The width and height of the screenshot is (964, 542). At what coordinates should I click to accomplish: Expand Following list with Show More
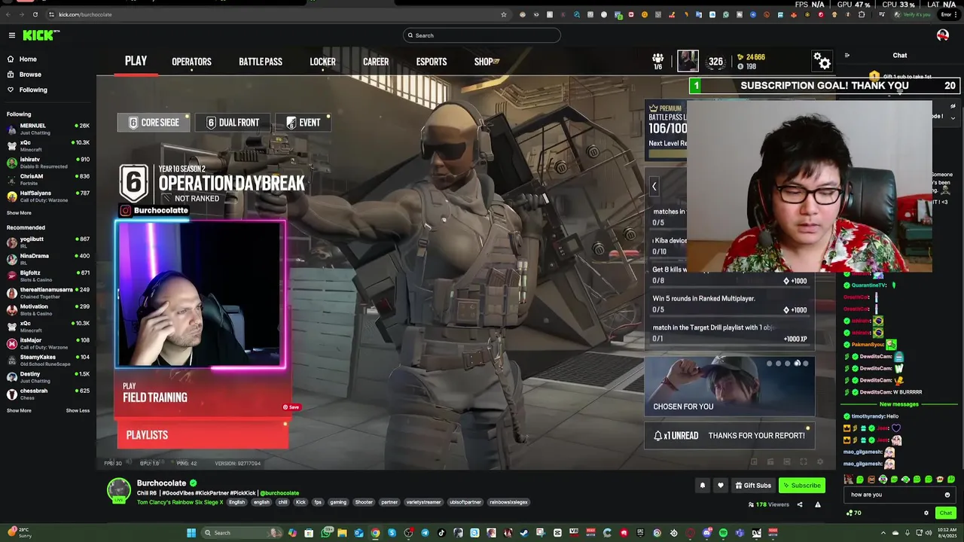[x=19, y=213]
